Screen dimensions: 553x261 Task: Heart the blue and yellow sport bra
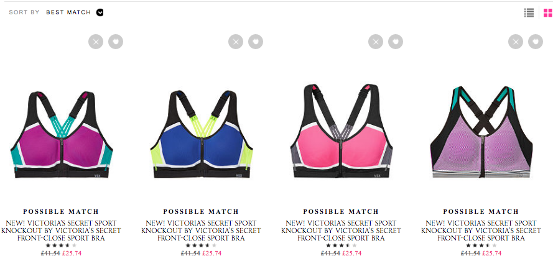(256, 42)
